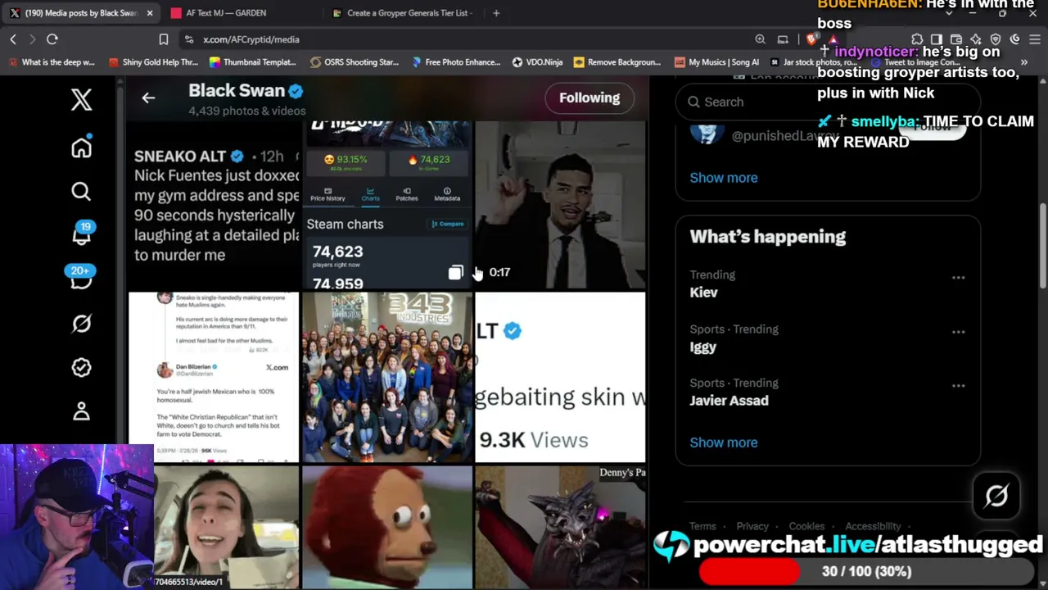The height and width of the screenshot is (590, 1048).
Task: Click the back arrow beside Black Swan
Action: click(148, 98)
